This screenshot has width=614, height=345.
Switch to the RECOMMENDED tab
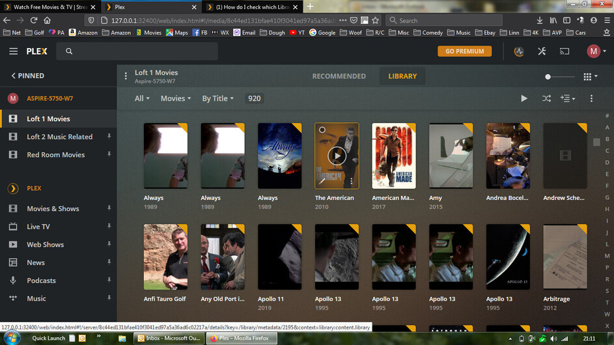tap(339, 76)
